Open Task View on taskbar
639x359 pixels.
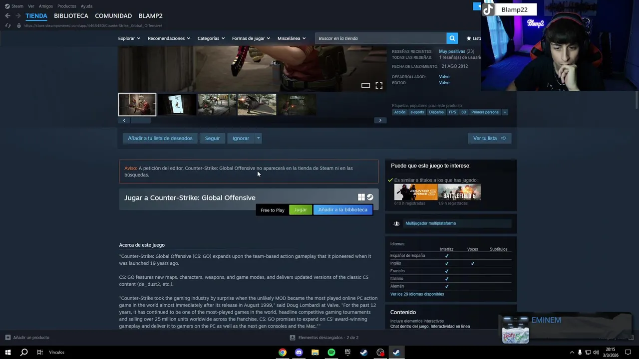pyautogui.click(x=39, y=353)
